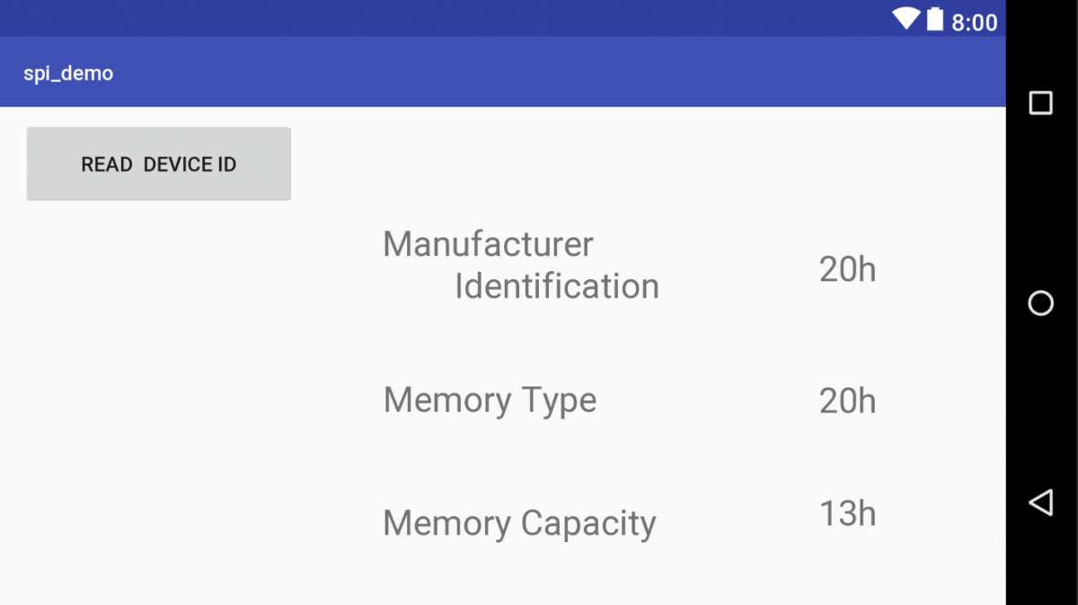Tap the 13h Memory Capacity value

(x=847, y=513)
